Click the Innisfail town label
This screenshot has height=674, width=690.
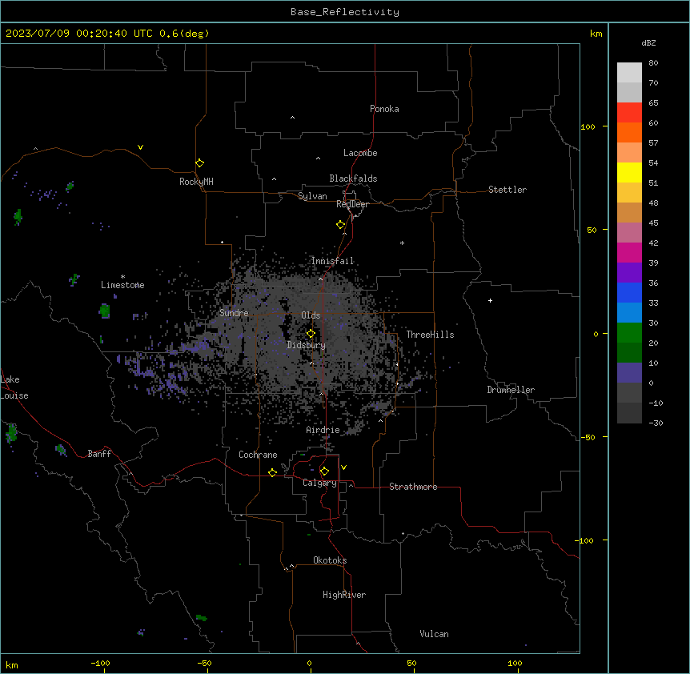pos(332,261)
